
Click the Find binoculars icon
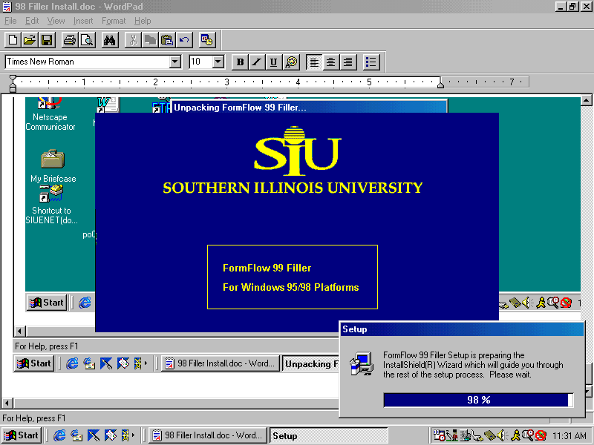(x=110, y=40)
